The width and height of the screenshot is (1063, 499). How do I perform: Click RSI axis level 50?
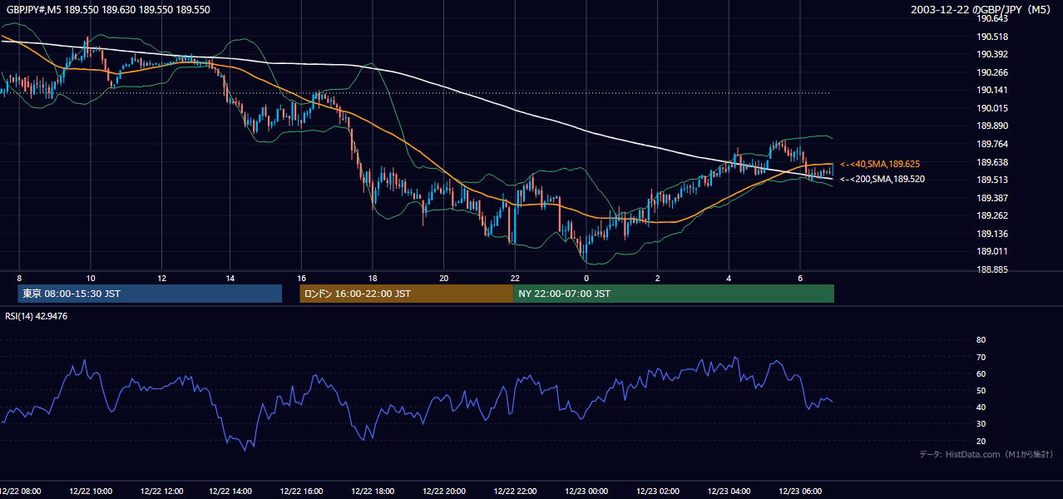tap(981, 390)
